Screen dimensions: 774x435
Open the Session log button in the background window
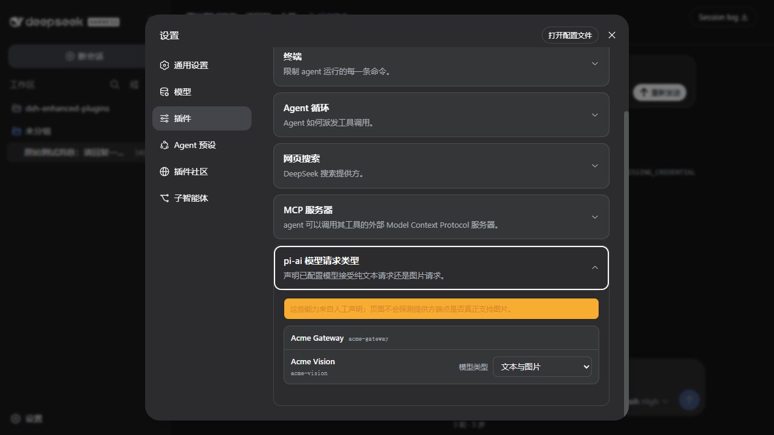click(723, 18)
